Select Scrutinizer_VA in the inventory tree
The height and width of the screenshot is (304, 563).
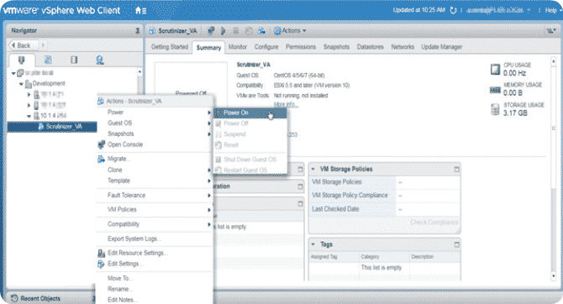coord(64,126)
